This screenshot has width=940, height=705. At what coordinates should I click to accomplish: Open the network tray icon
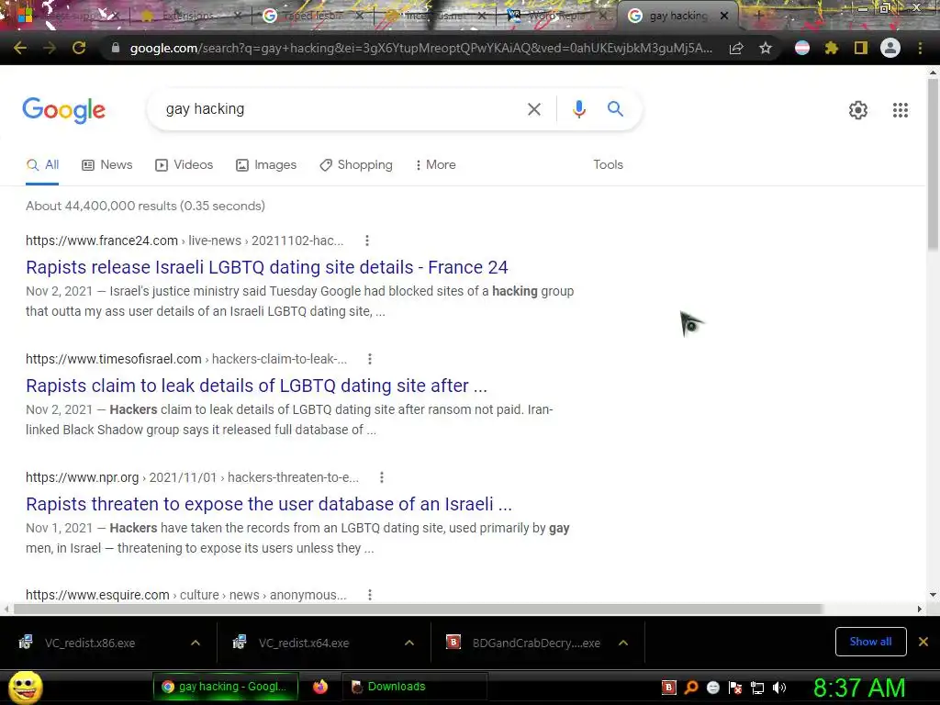[757, 688]
